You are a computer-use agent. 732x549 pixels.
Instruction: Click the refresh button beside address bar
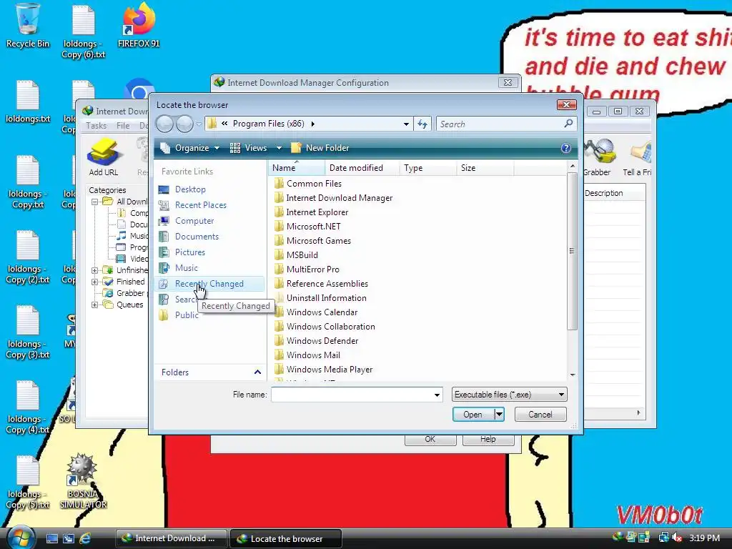pyautogui.click(x=422, y=124)
